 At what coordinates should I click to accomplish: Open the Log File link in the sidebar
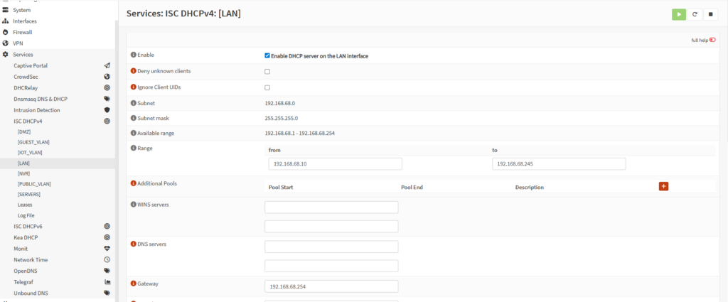click(x=26, y=215)
